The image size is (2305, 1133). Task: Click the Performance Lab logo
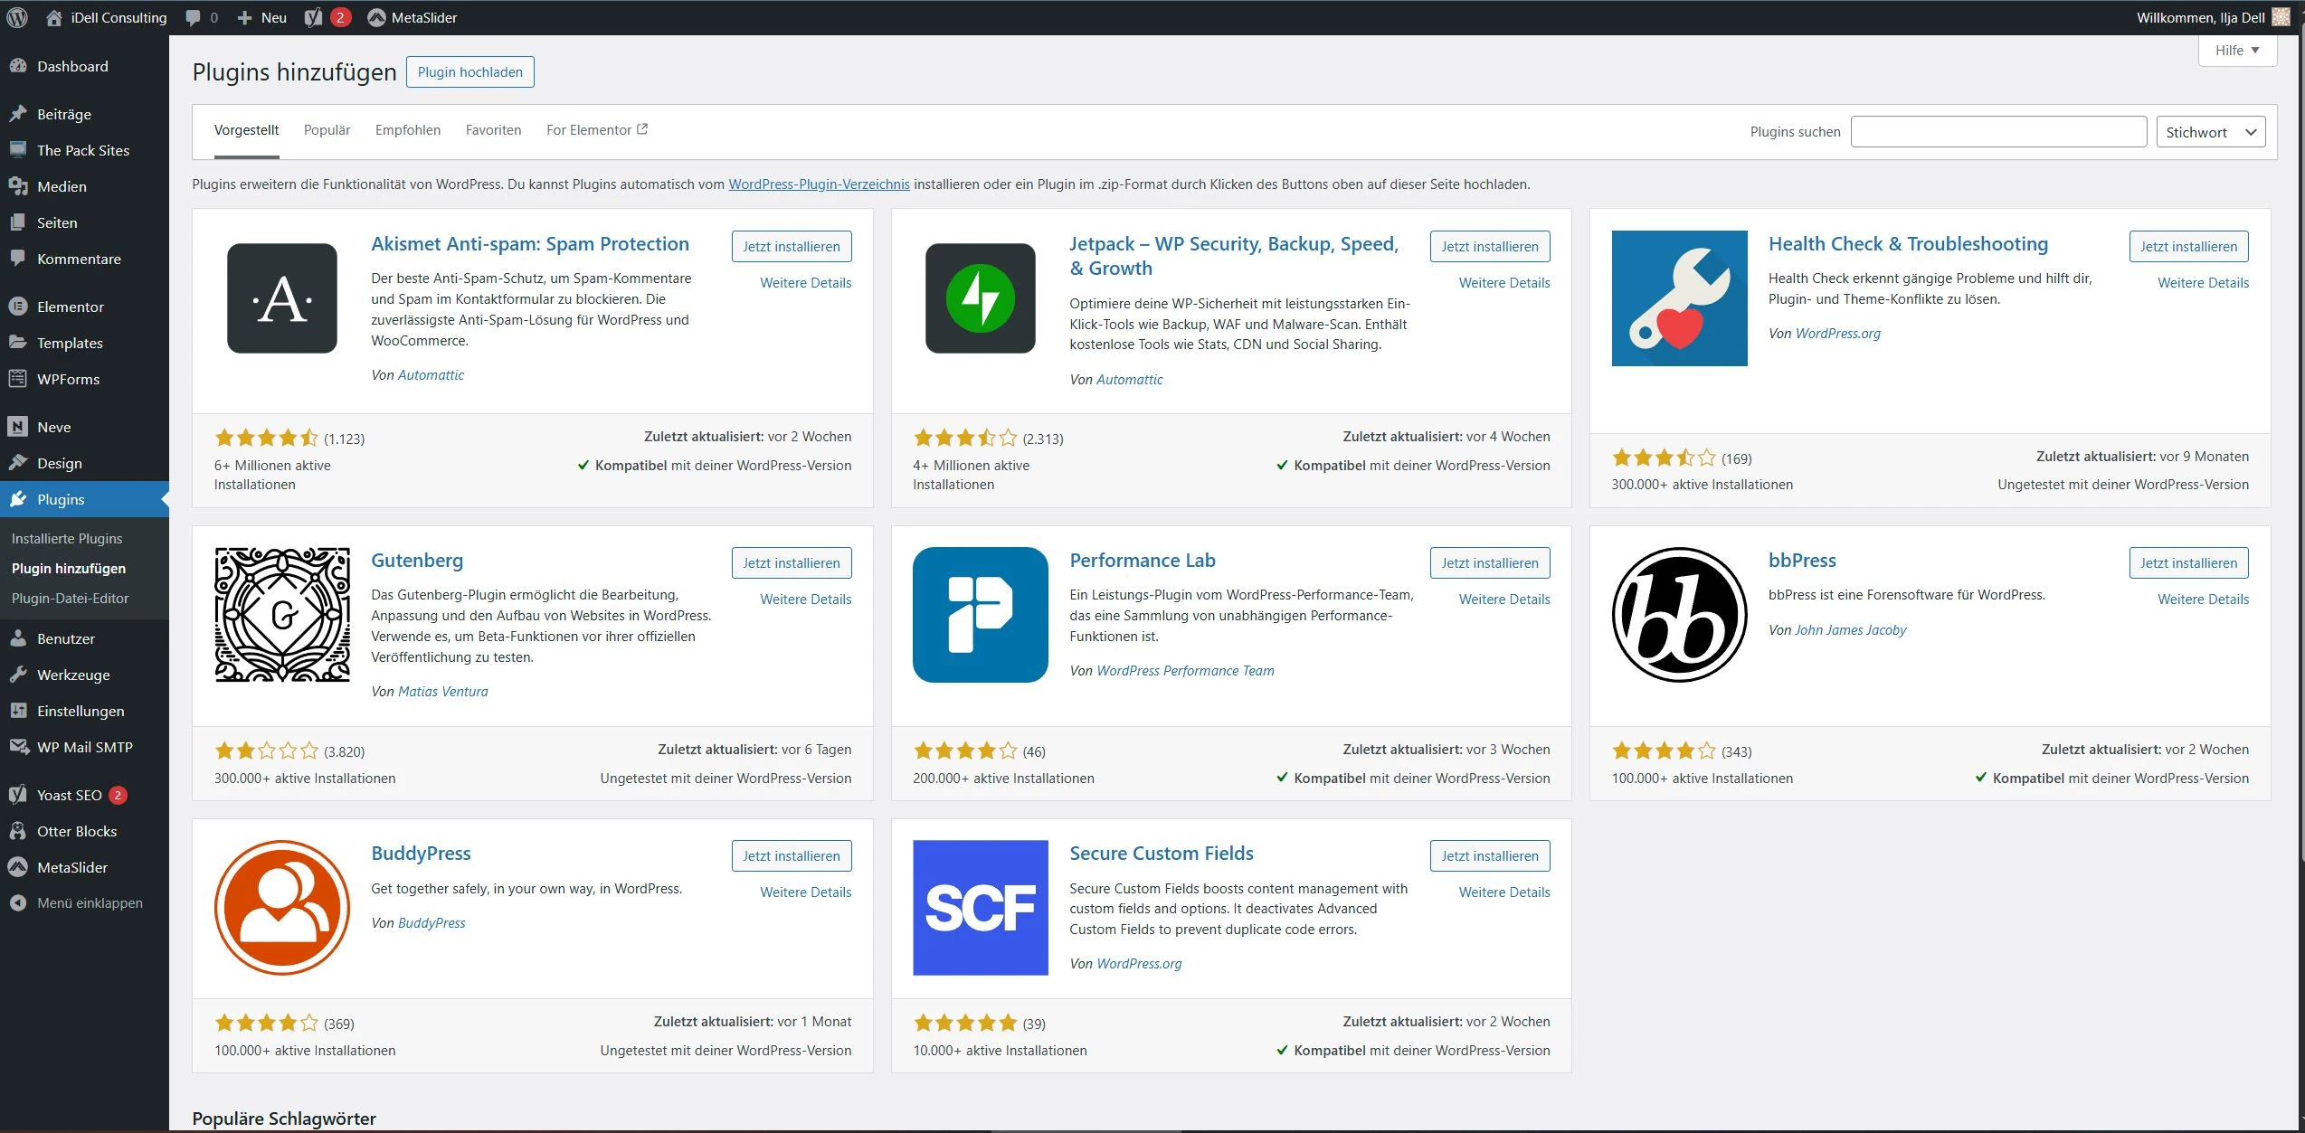click(x=981, y=615)
